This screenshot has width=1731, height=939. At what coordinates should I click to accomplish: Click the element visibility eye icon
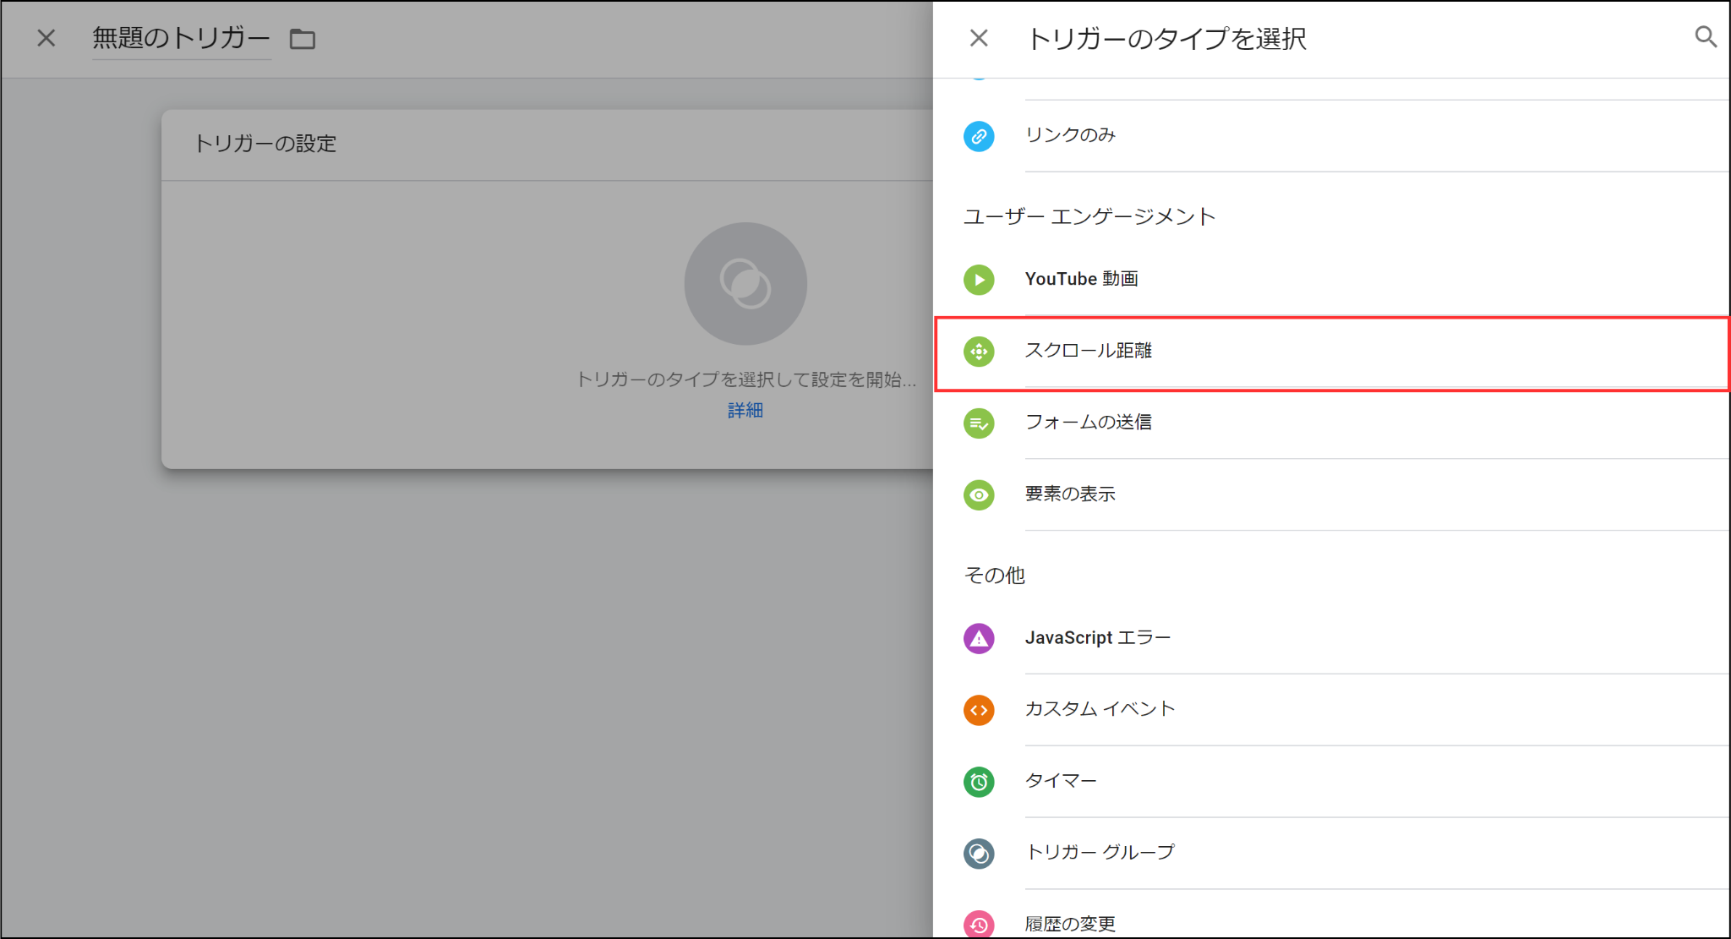click(x=979, y=495)
